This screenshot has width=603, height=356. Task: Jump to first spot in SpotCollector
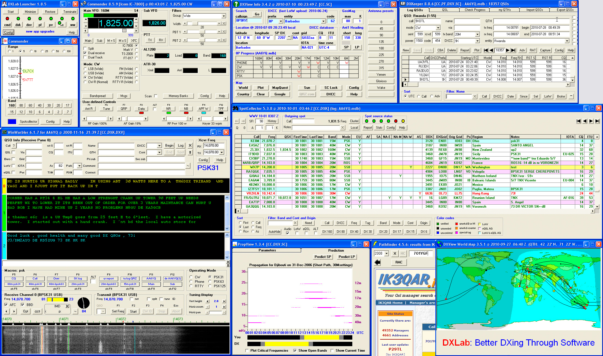tap(578, 121)
